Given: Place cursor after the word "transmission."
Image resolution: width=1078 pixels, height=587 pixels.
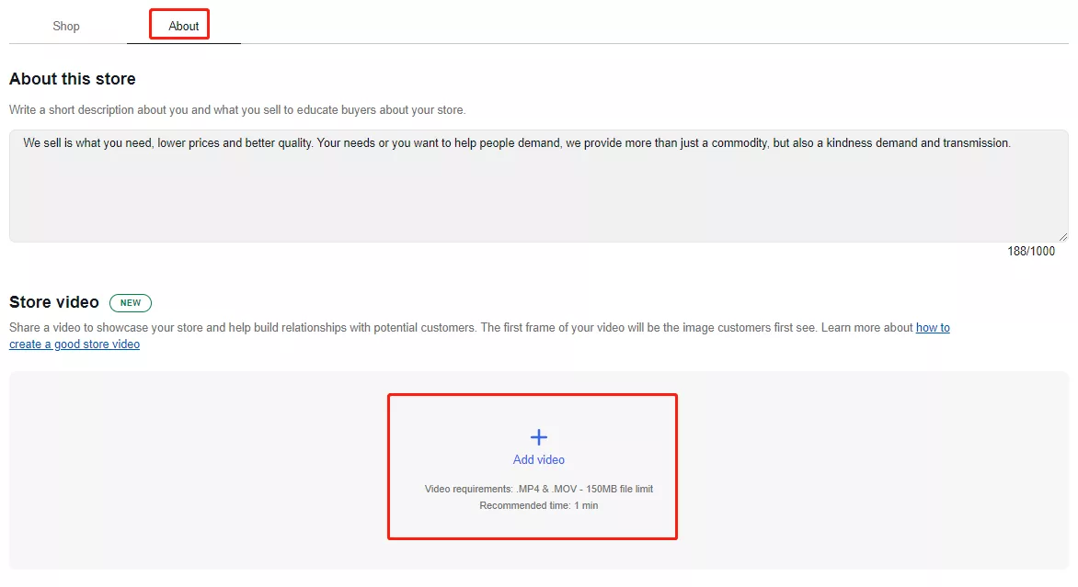Looking at the screenshot, I should (x=1012, y=144).
